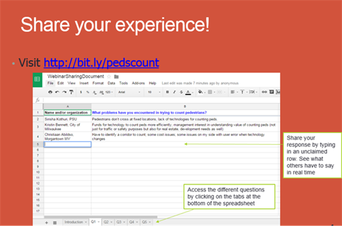The image size is (342, 226).
Task: Add a new sheet with plus icon
Action: click(46, 222)
